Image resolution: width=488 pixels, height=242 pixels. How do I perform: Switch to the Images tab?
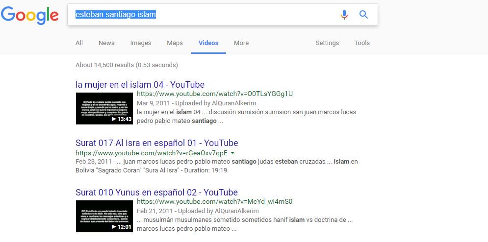click(x=141, y=43)
